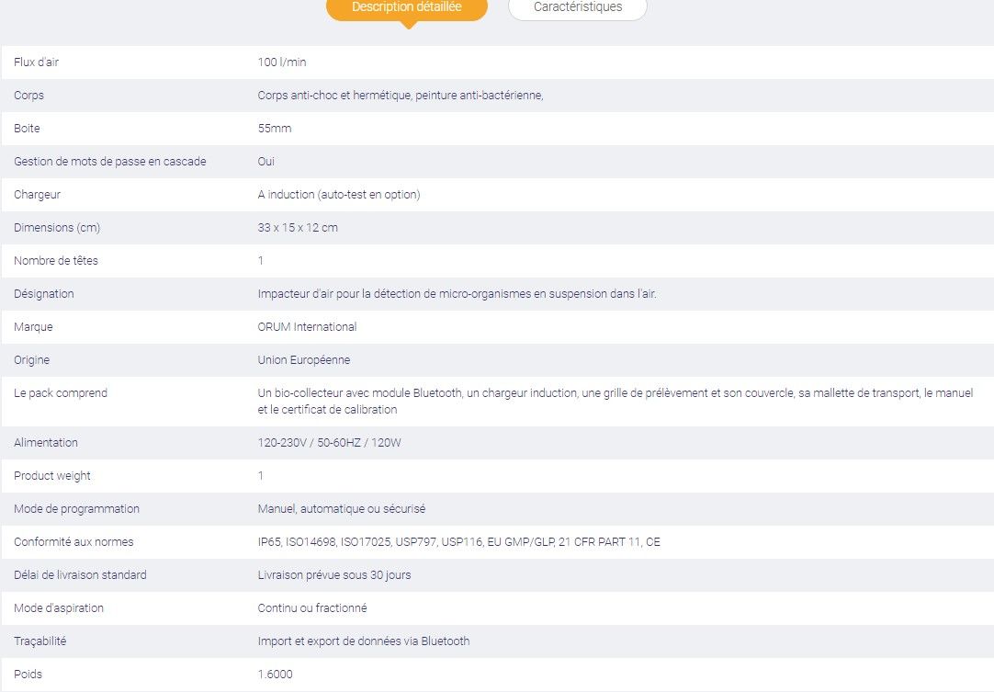
Task: Select the Continu ou fractionné value
Action: tap(312, 608)
